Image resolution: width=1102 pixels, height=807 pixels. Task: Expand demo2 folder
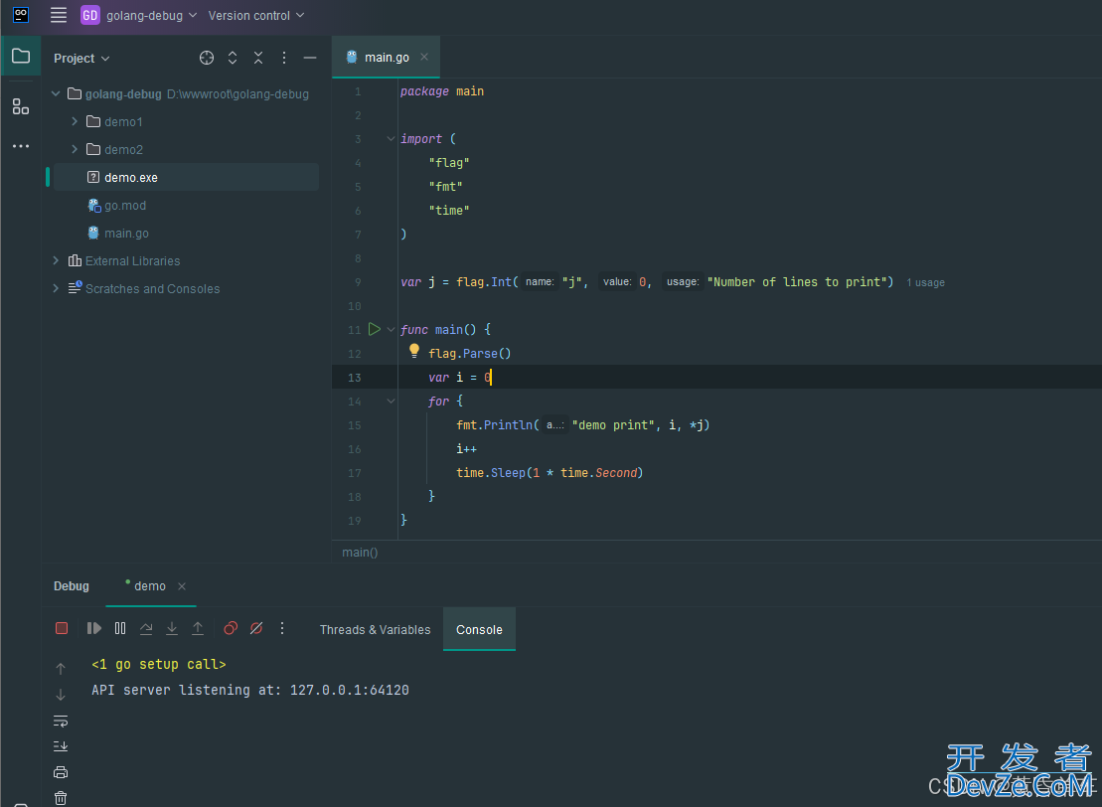point(75,149)
